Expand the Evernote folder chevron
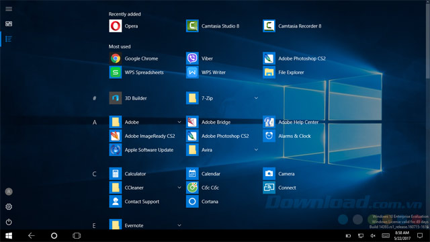The width and height of the screenshot is (430, 242). click(x=179, y=225)
